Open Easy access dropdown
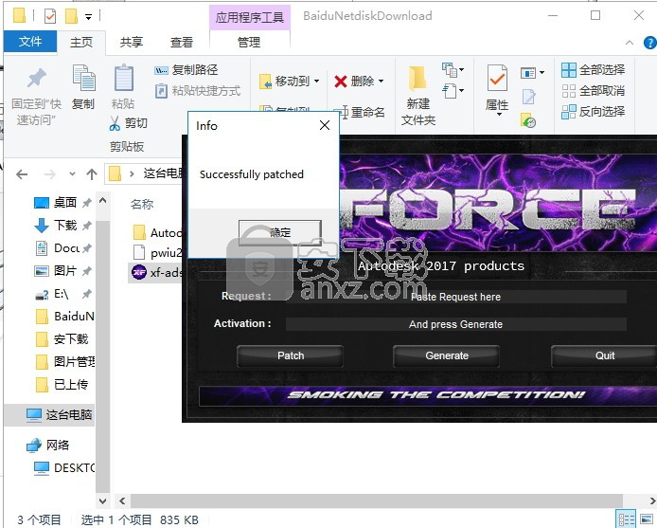The height and width of the screenshot is (528, 657). (x=453, y=91)
